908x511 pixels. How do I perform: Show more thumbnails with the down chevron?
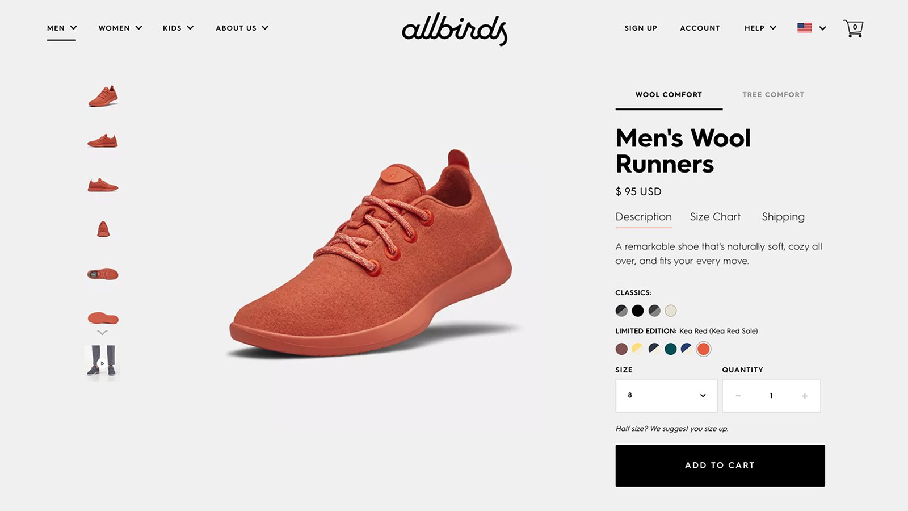[x=102, y=333]
